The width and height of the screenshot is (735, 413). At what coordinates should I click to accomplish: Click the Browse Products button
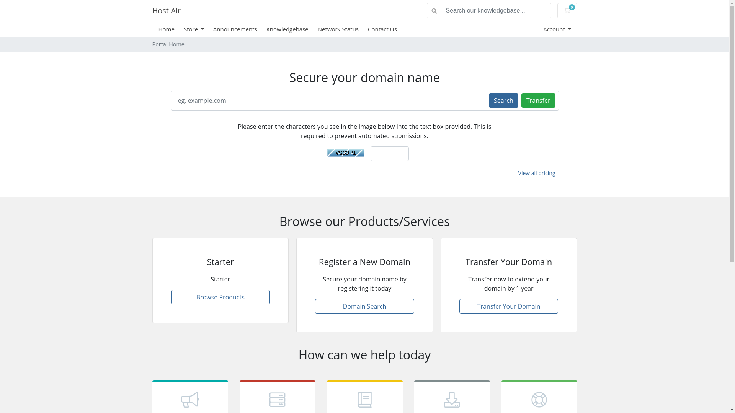click(x=220, y=297)
